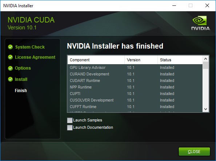Enable the Launch Samples checkbox

(70, 120)
